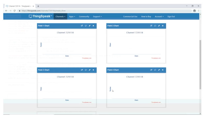Viewport: 203px width, 118px height.
Task: Edit Field 4 Chart with pencil icon
Action: (x=159, y=70)
